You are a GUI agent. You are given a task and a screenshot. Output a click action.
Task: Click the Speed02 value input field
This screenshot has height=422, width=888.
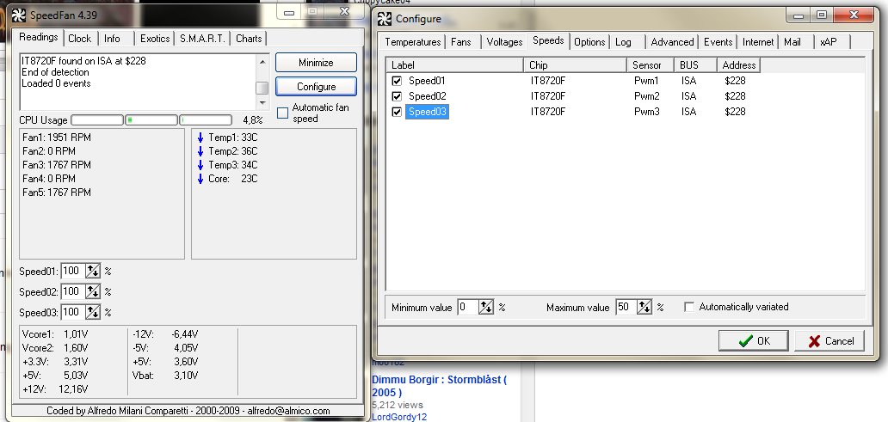pyautogui.click(x=73, y=292)
